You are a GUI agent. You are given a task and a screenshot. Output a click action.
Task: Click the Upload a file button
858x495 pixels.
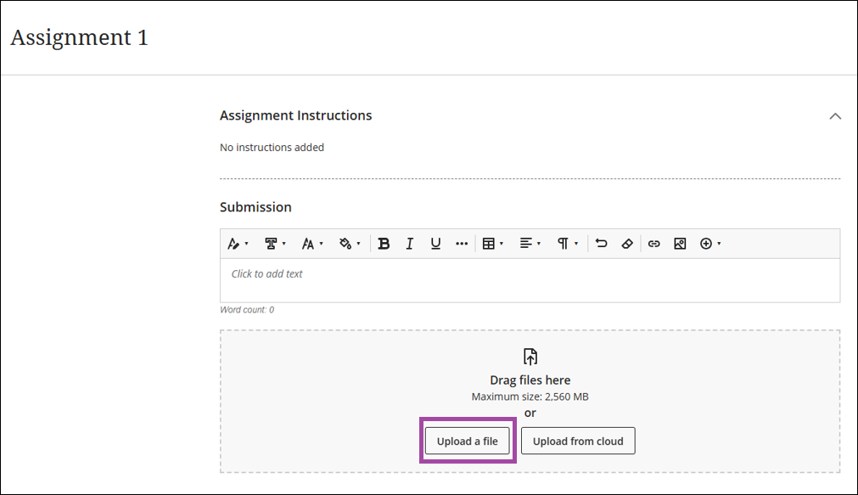pos(468,441)
